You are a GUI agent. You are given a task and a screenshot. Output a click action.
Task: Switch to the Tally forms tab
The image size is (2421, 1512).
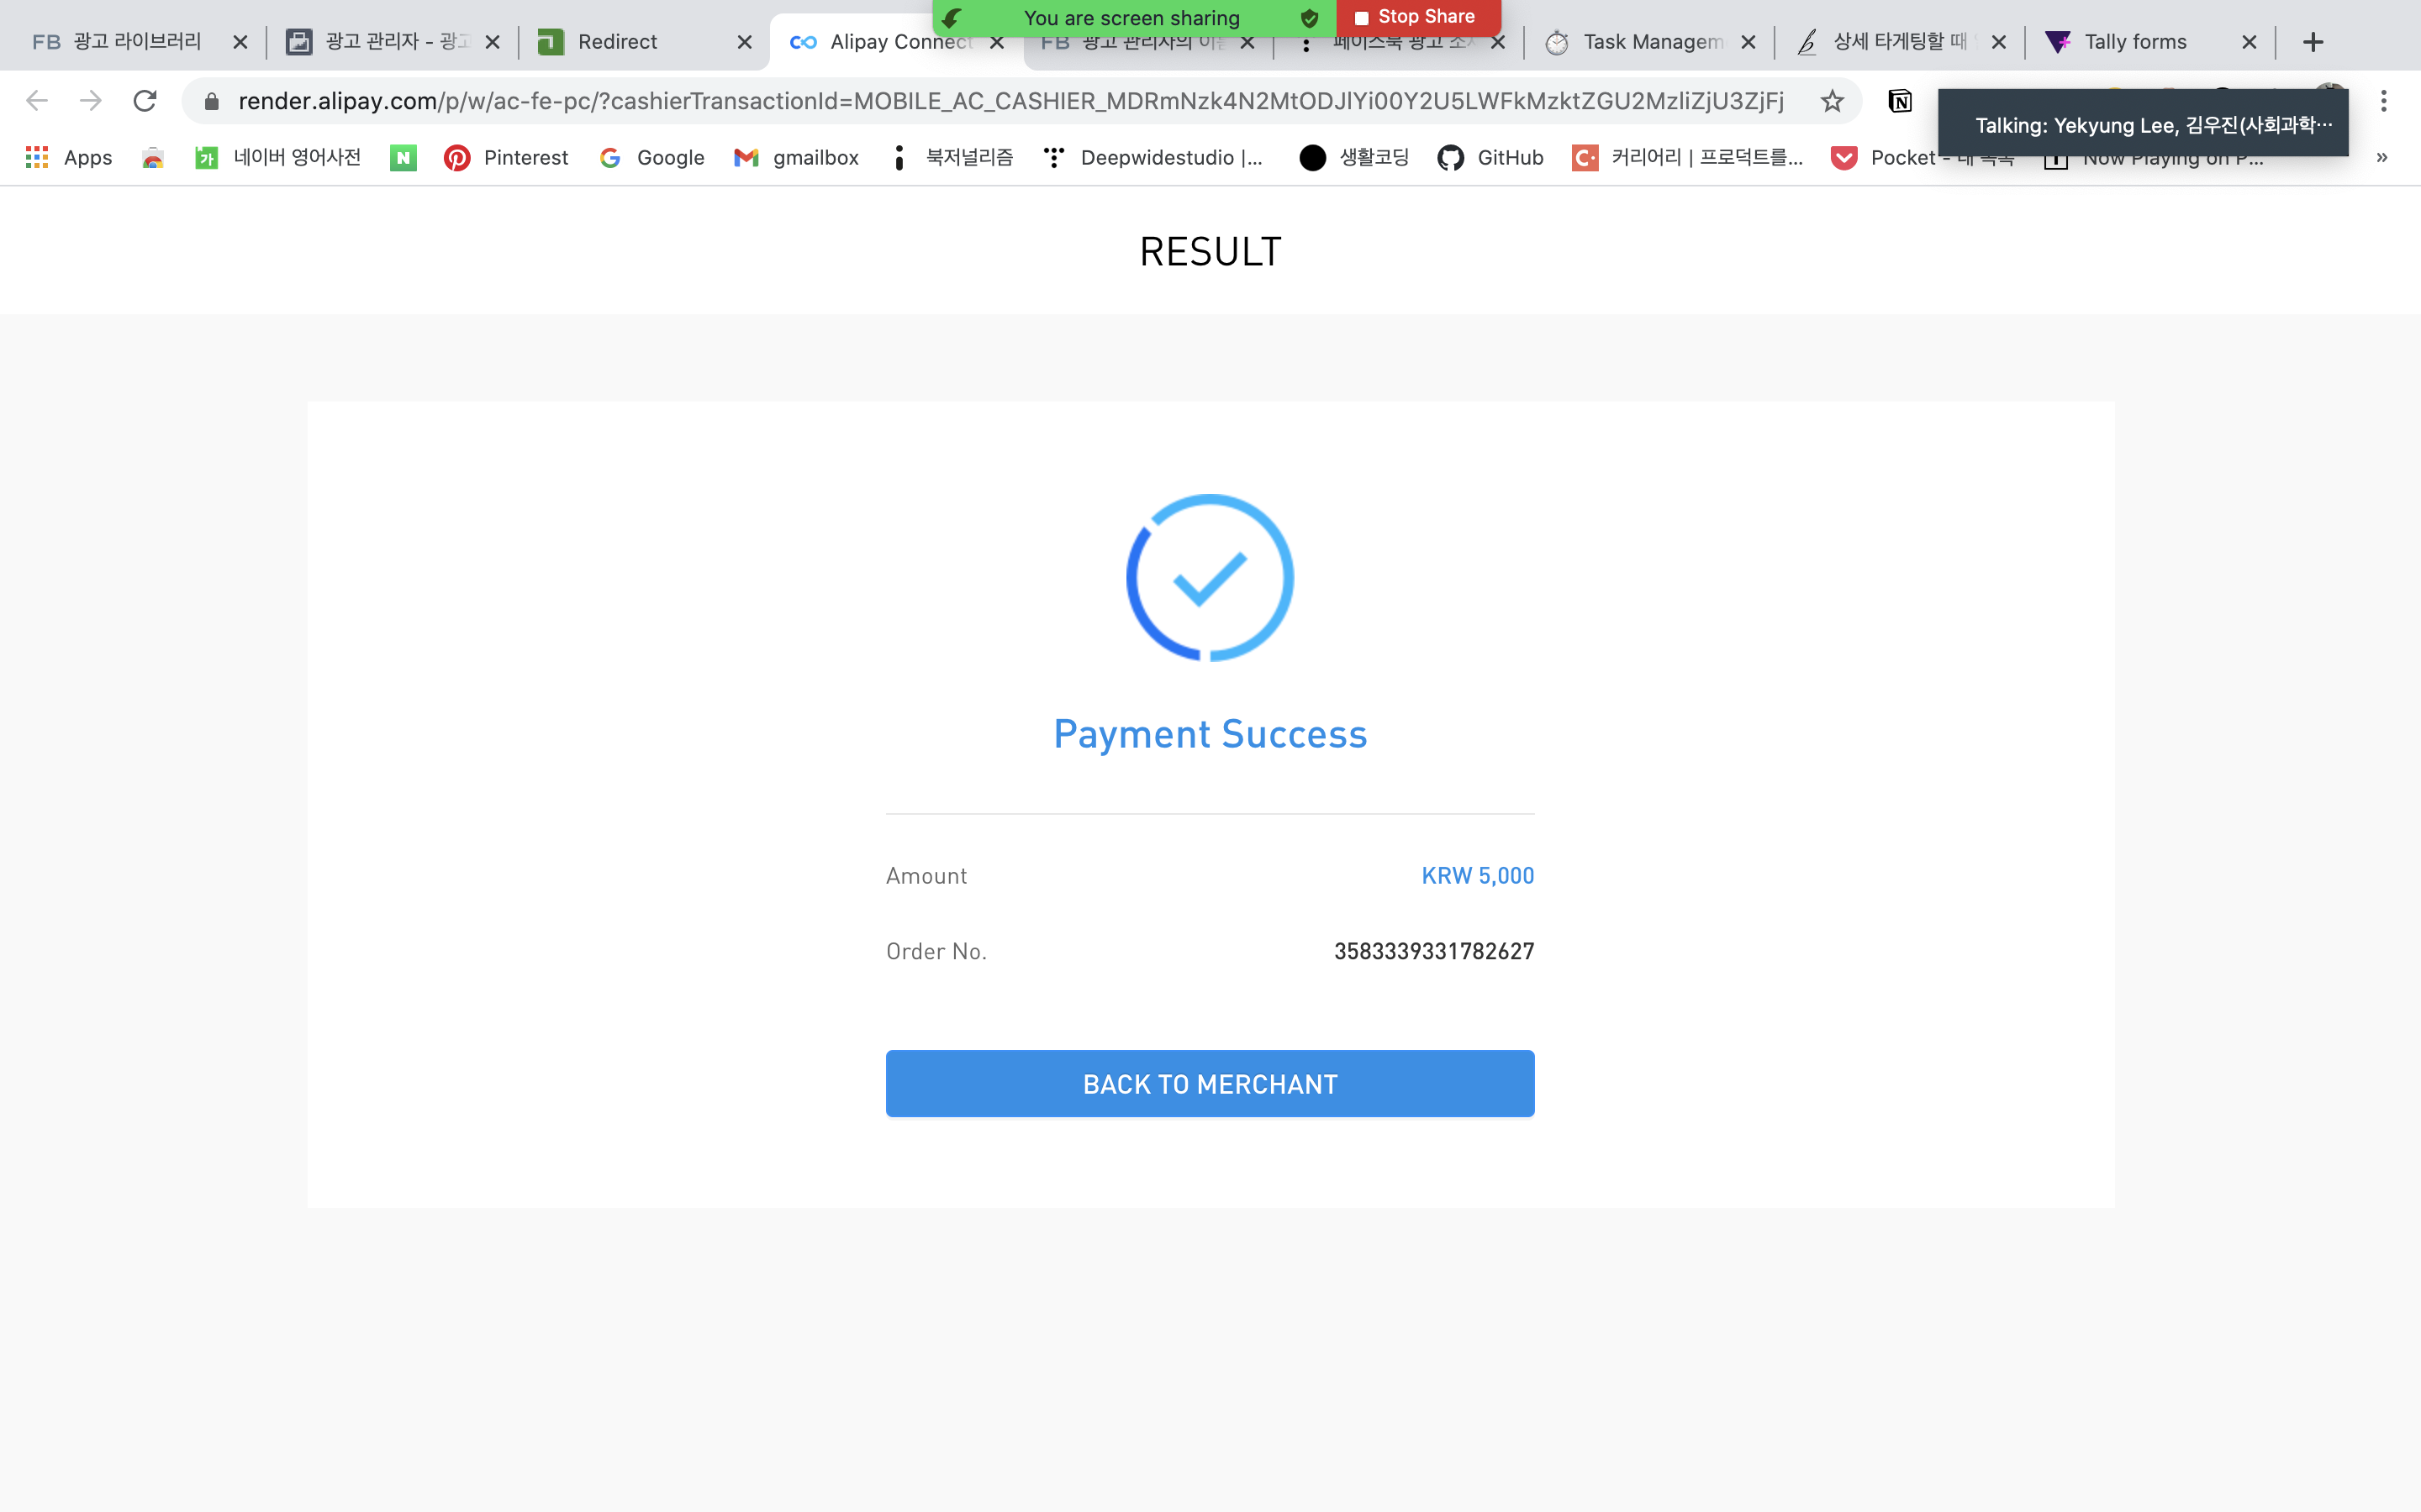pyautogui.click(x=2135, y=42)
